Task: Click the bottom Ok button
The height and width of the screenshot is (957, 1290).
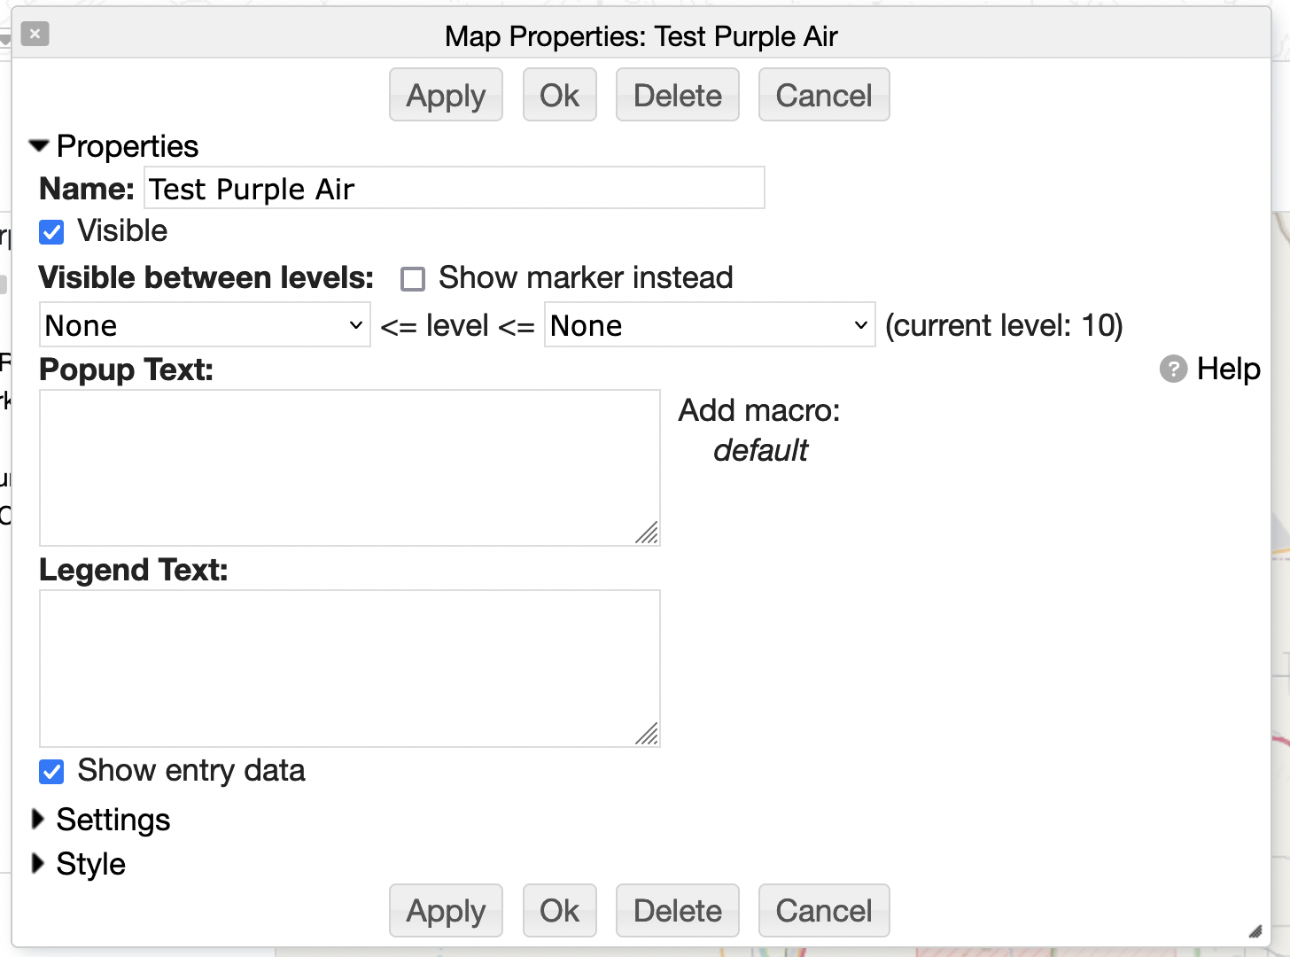Action: point(559,910)
